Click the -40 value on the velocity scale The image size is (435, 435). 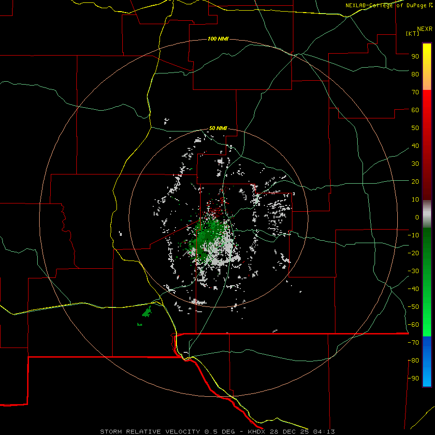(413, 289)
